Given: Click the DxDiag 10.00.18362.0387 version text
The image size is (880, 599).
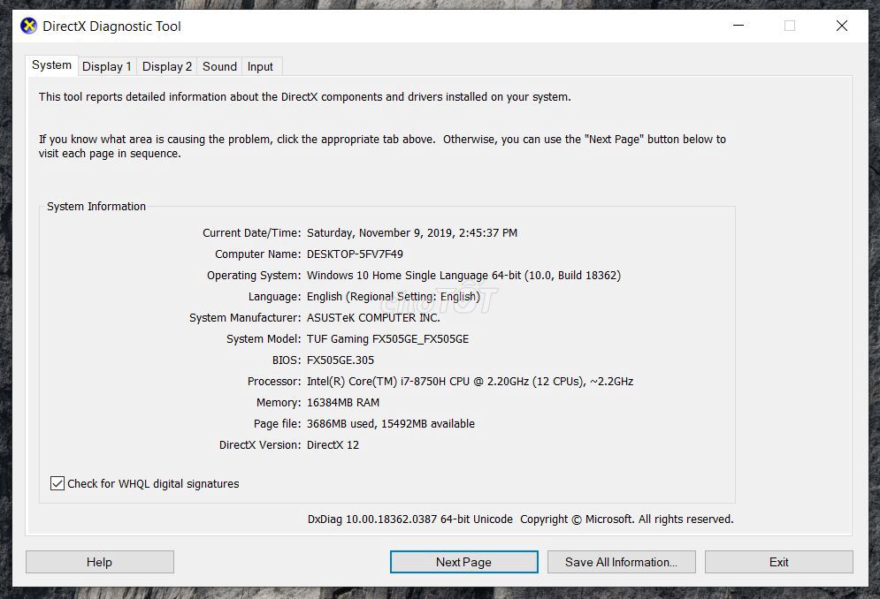Looking at the screenshot, I should click(x=410, y=519).
